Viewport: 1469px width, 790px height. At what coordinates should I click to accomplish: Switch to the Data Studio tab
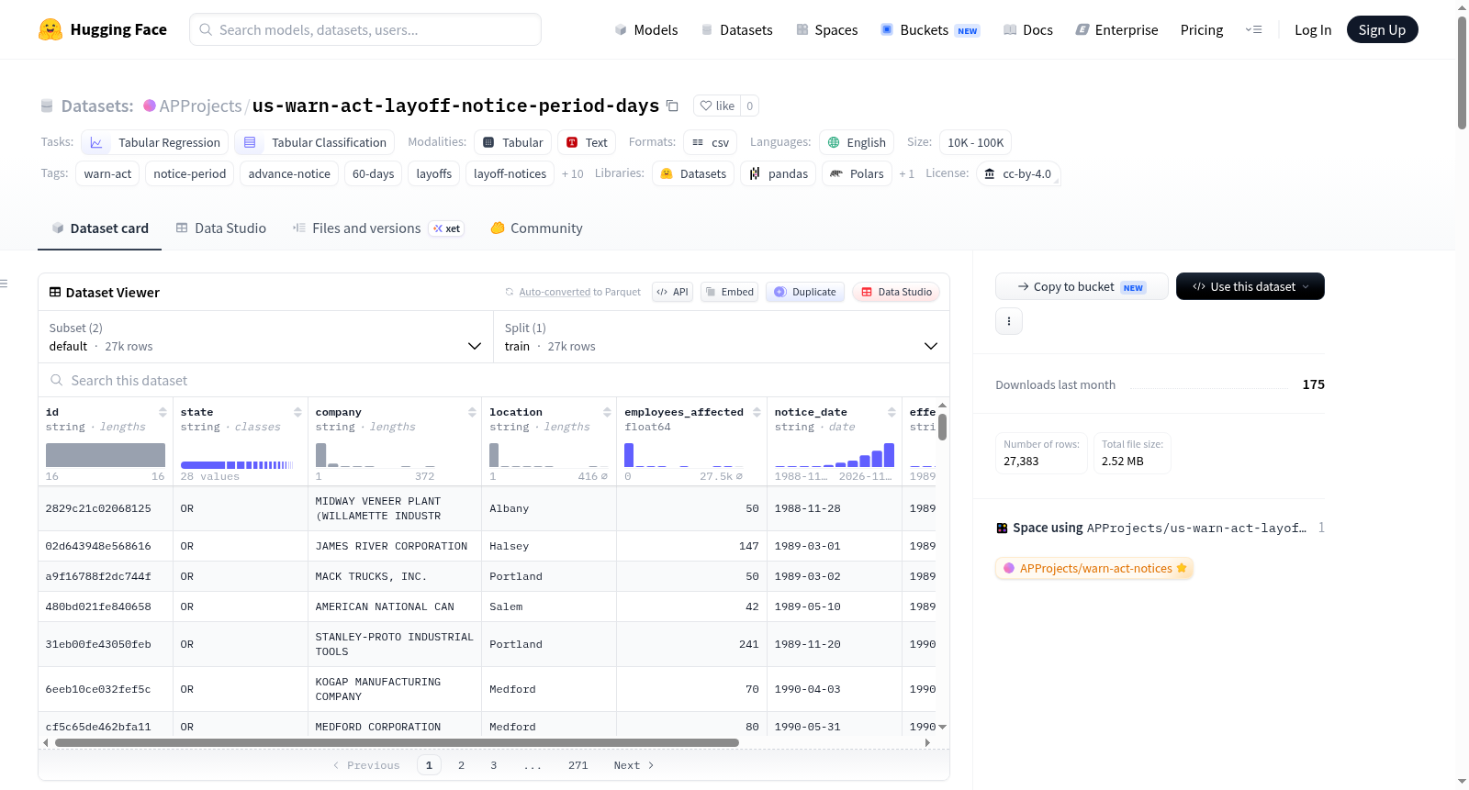point(221,228)
